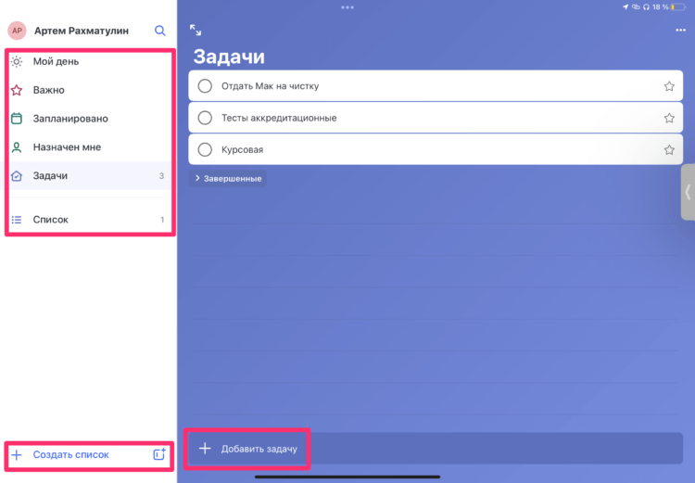The image size is (695, 483).
Task: Click the new group icon beside Создать список
Action: 159,454
